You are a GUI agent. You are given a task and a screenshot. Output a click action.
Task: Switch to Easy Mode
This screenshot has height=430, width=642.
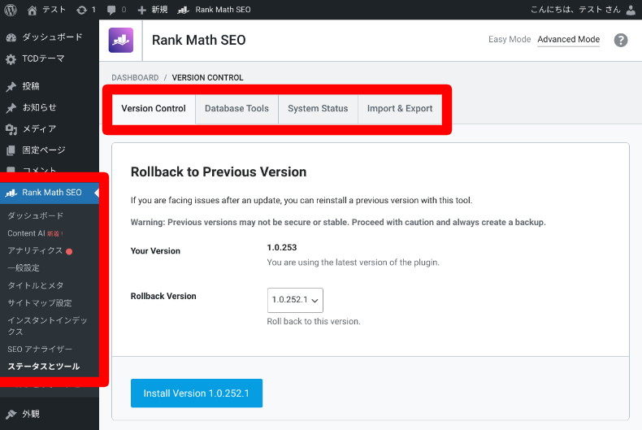point(510,40)
